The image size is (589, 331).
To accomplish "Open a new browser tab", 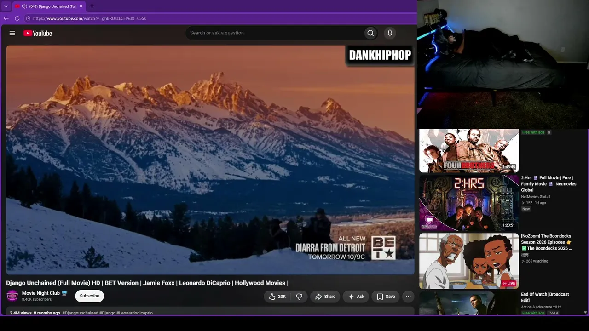I will pos(92,6).
